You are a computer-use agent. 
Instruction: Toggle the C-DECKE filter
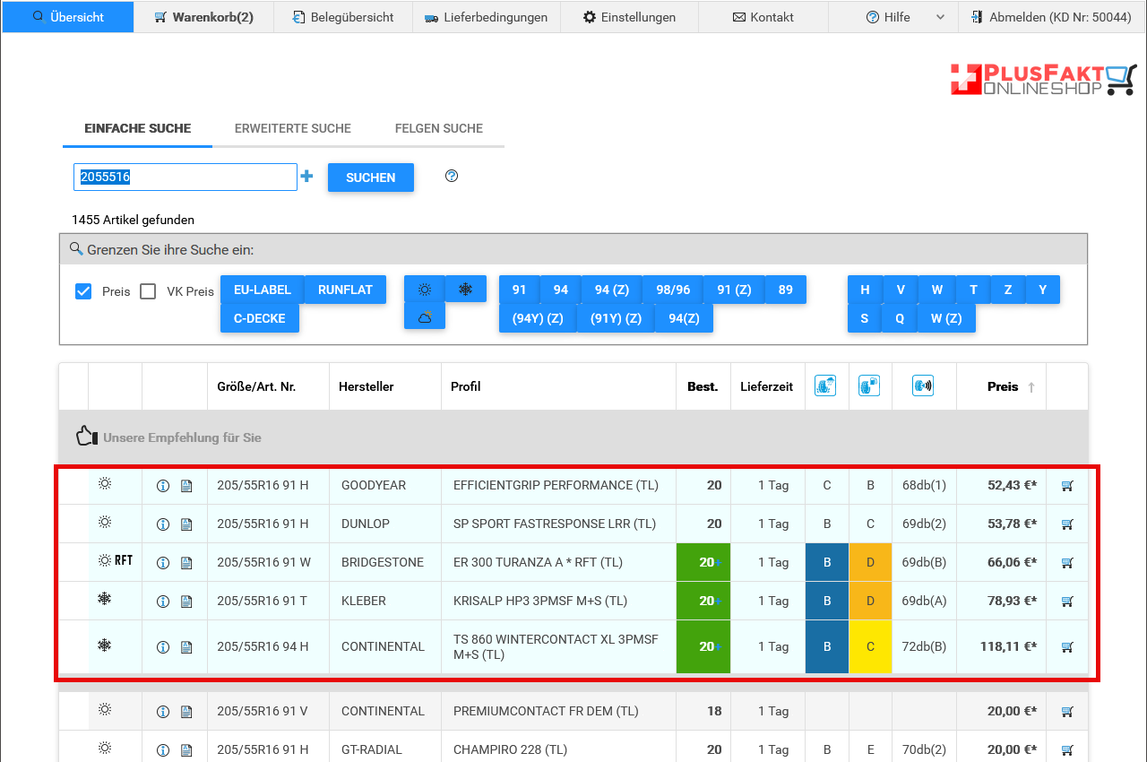pos(260,318)
